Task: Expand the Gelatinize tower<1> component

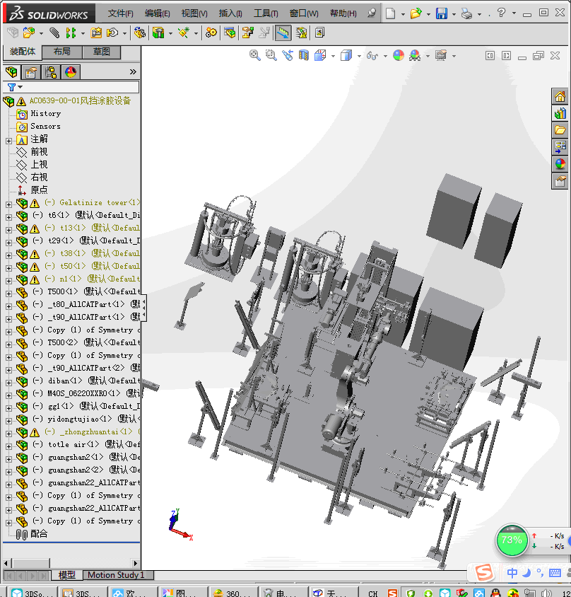Action: coord(8,203)
